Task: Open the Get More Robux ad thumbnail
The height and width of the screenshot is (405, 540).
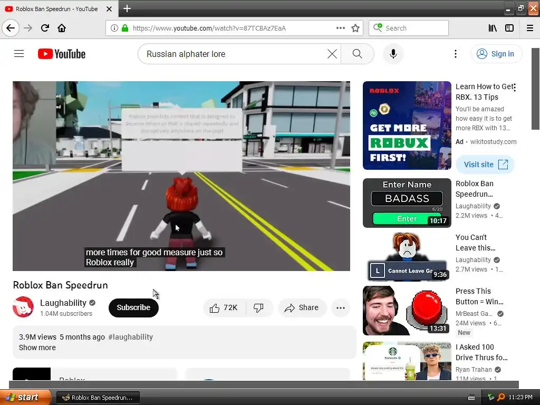Action: (x=407, y=126)
